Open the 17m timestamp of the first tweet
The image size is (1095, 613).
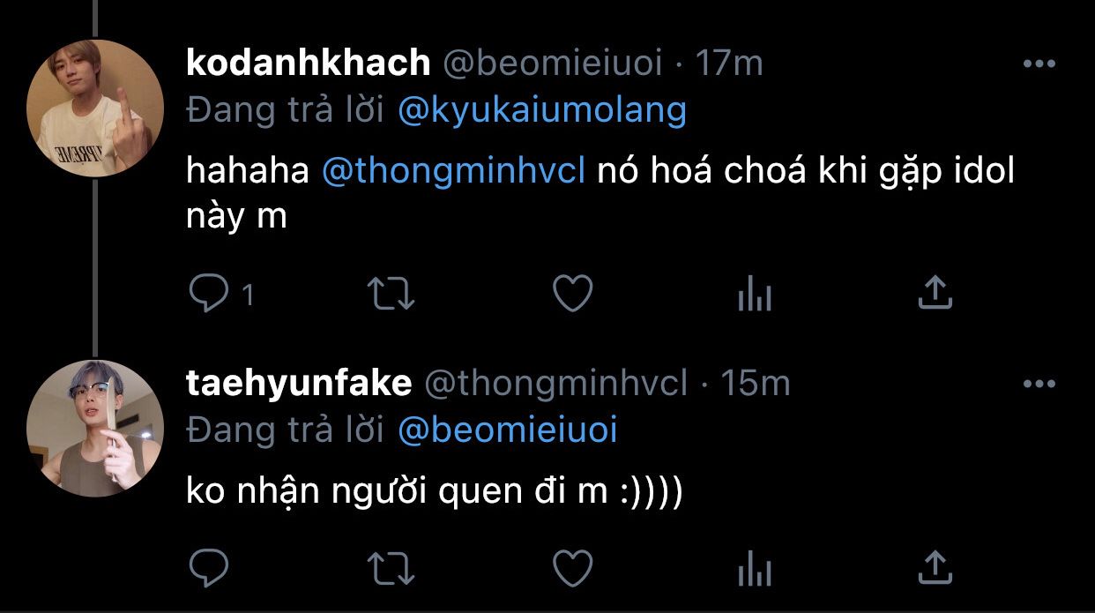(729, 64)
